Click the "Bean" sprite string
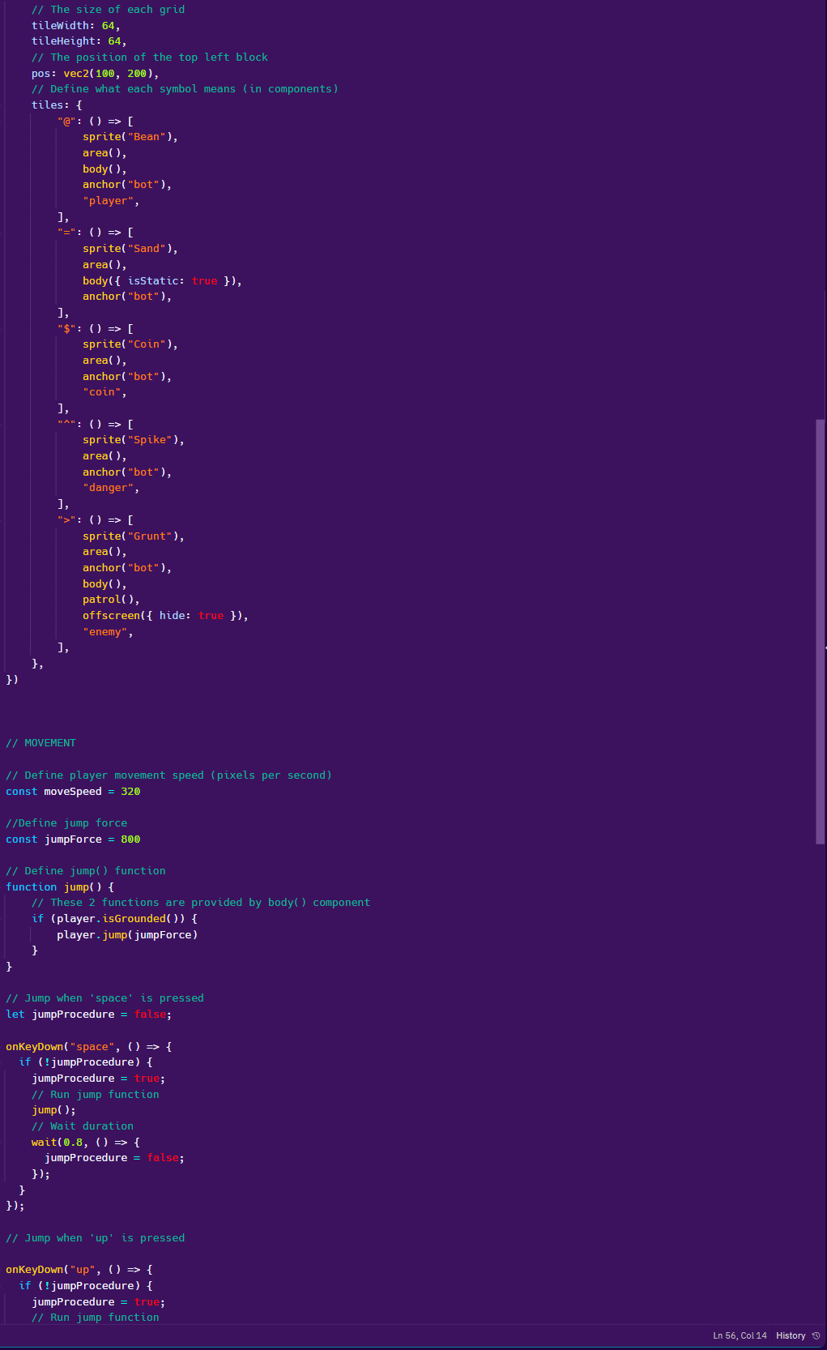827x1350 pixels. click(x=146, y=137)
